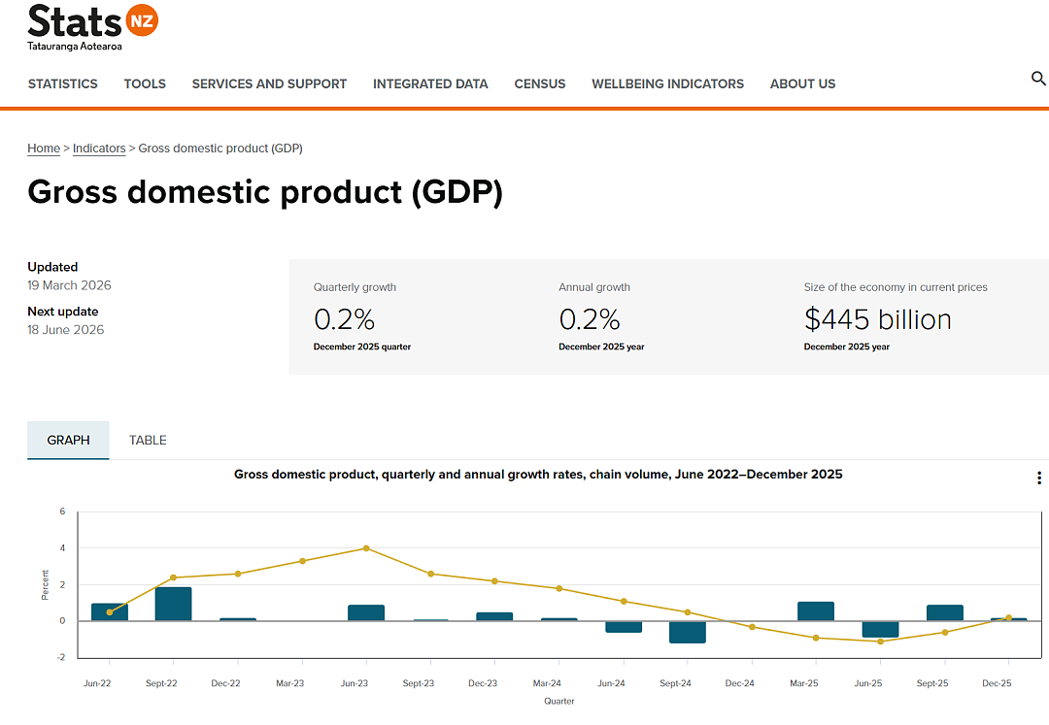Expand SERVICES AND SUPPORT menu
Screen dimensions: 1049x725
(x=269, y=84)
